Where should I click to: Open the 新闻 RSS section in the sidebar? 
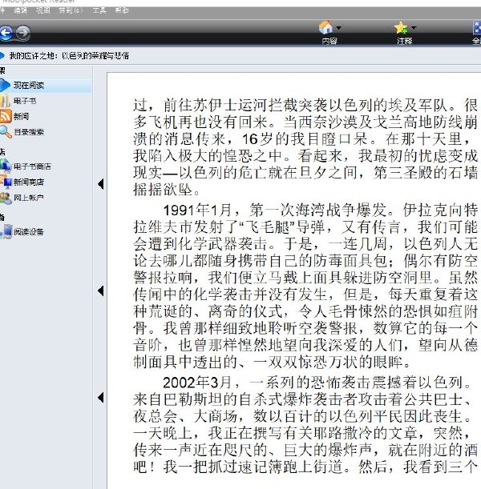pos(15,116)
